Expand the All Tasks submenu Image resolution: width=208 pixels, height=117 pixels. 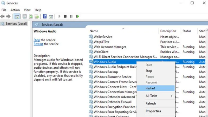(156, 96)
